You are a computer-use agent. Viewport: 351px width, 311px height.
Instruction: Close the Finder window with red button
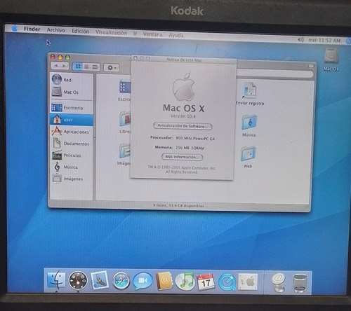point(53,57)
